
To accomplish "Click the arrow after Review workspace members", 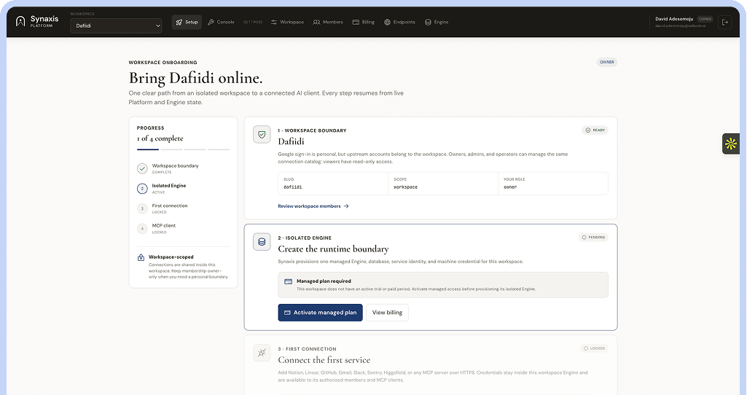I will coord(346,206).
